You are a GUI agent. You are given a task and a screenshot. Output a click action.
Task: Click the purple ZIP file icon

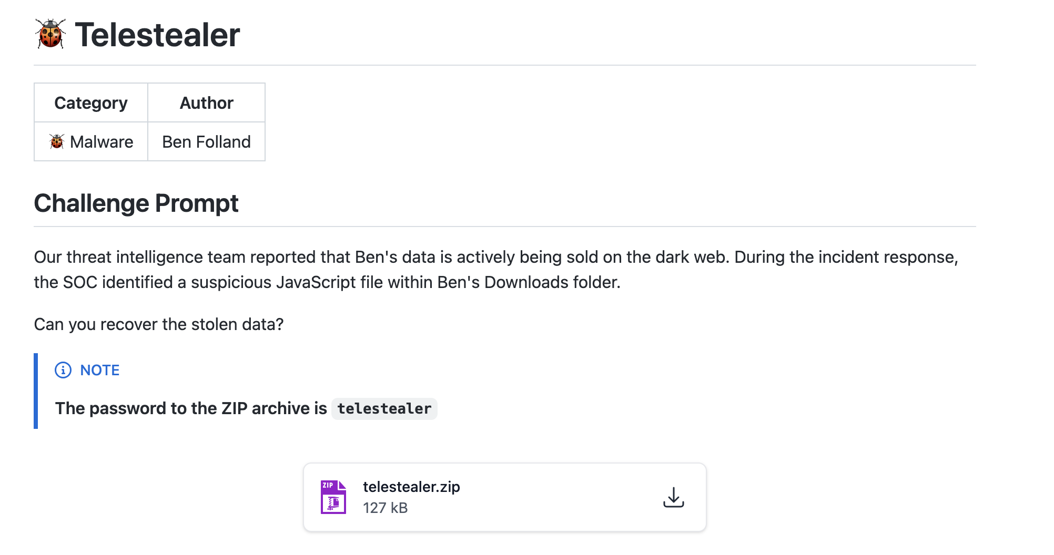tap(333, 497)
